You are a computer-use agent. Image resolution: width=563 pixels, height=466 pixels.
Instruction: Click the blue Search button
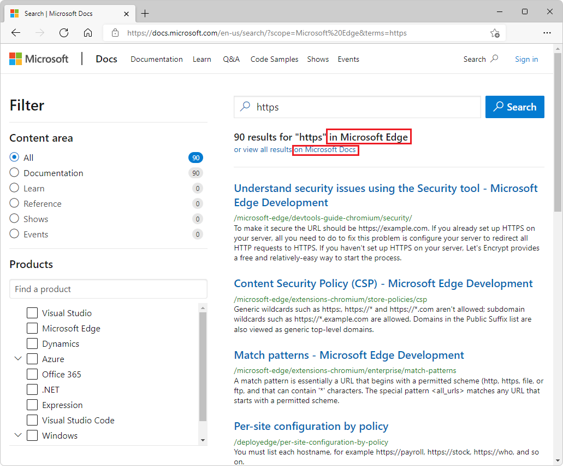coord(514,107)
